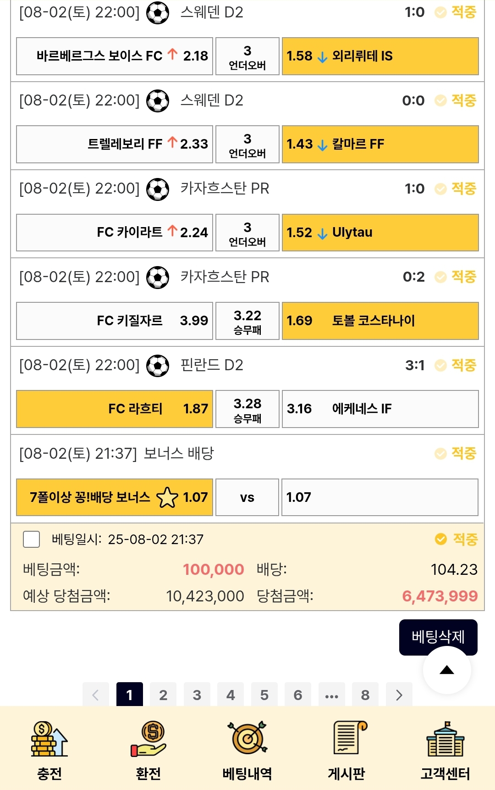Click the star icon on bonus odds
The width and height of the screenshot is (495, 790).
click(167, 497)
